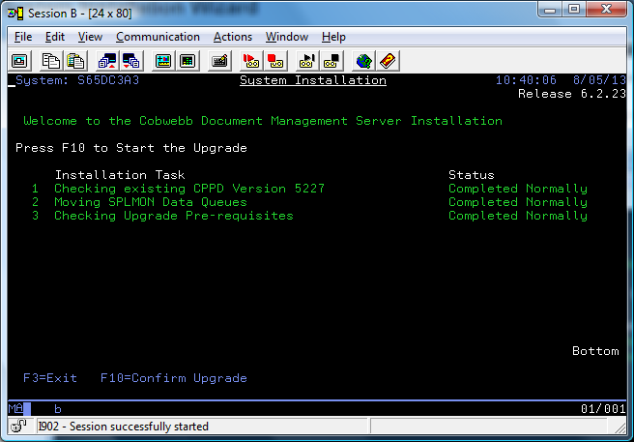Image resolution: width=634 pixels, height=442 pixels.
Task: Click 'Moving SPLMON Data Queues' task
Action: (x=151, y=202)
